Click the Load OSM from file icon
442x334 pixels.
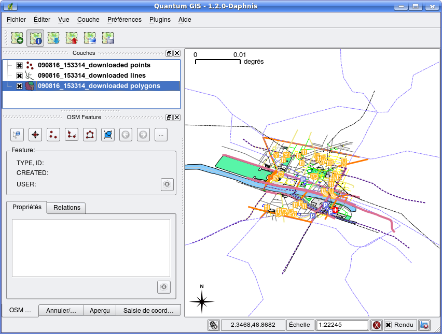pyautogui.click(x=17, y=38)
